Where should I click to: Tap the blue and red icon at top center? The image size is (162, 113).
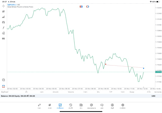coord(81,7)
